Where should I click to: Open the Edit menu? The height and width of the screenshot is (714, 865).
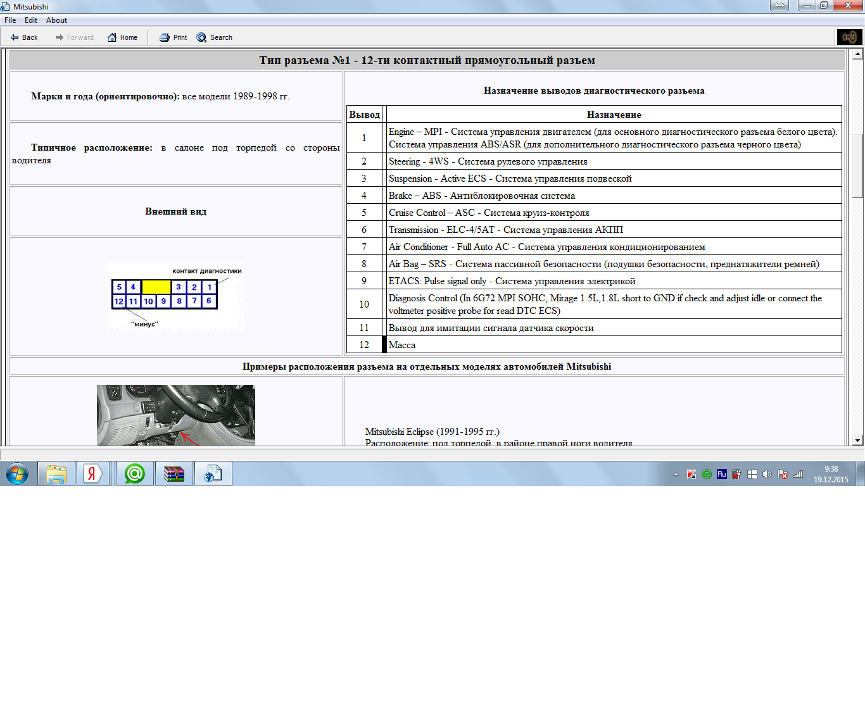31,20
